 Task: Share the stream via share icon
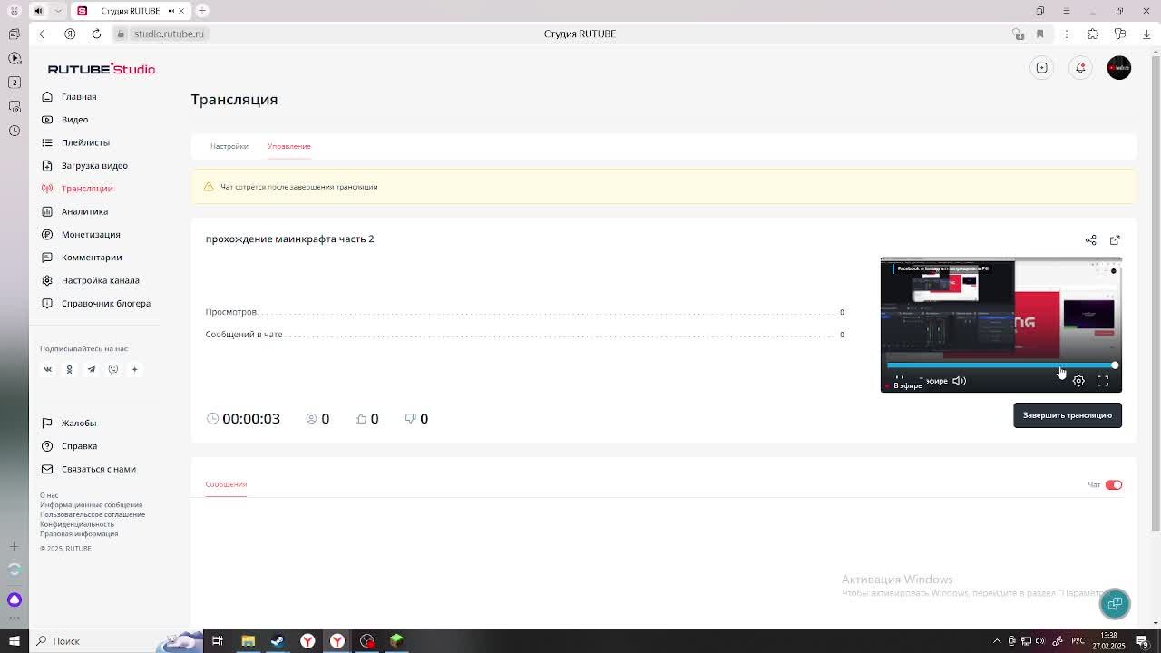coord(1091,240)
